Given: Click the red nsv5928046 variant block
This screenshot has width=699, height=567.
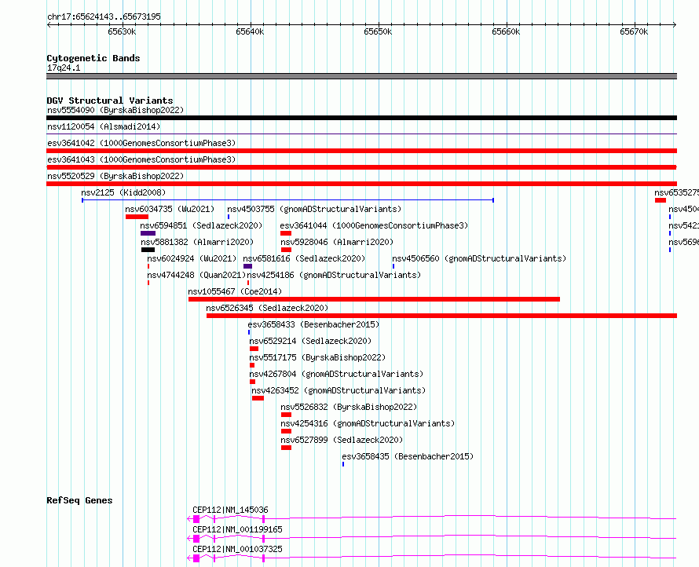Looking at the screenshot, I should 286,250.
